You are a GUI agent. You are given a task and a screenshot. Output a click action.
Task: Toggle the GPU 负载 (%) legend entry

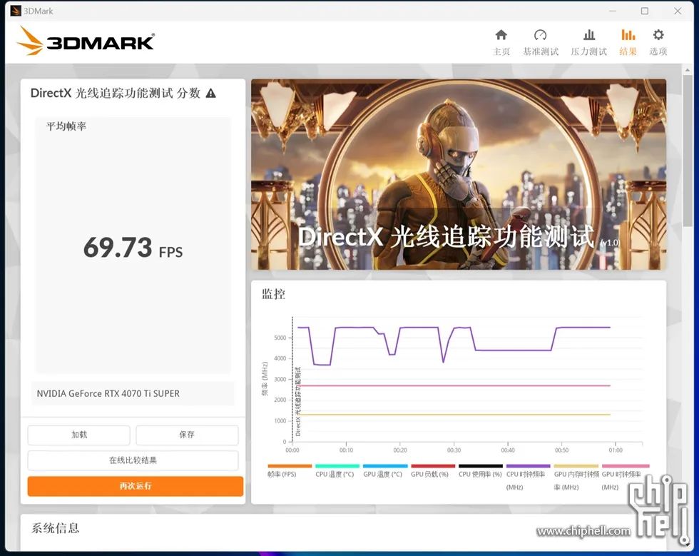(433, 471)
